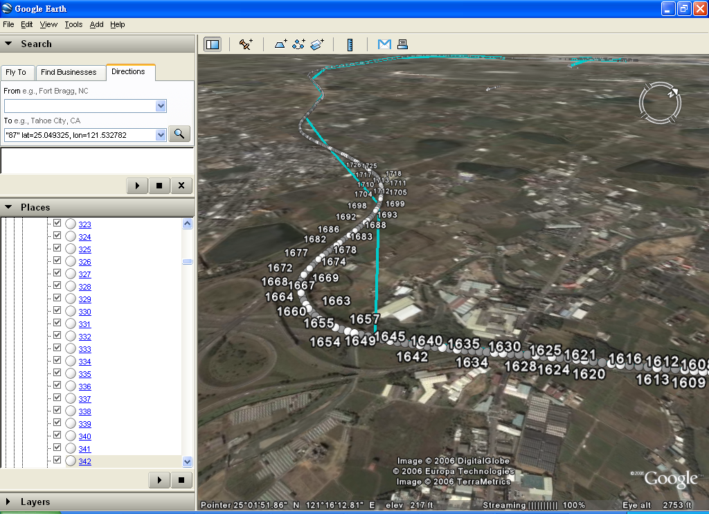Open placemark link 337

[84, 399]
